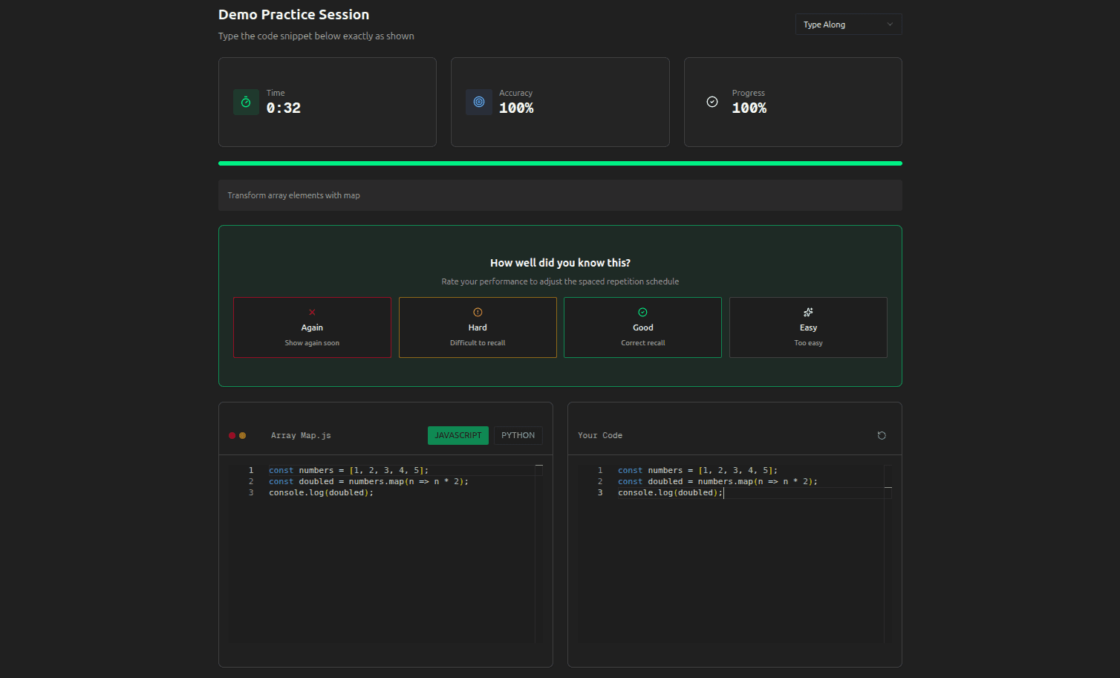Image resolution: width=1120 pixels, height=678 pixels.
Task: Click the sparkles icon on Easy
Action: [808, 313]
